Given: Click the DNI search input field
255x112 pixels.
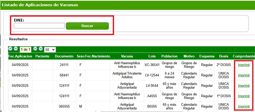Looking at the screenshot, I should [39, 26].
